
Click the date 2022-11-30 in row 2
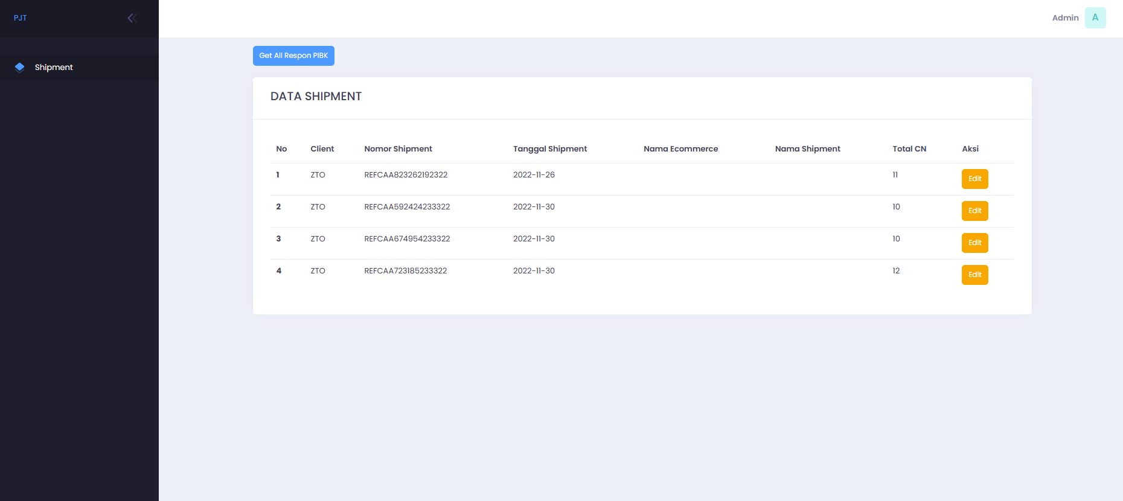[534, 207]
